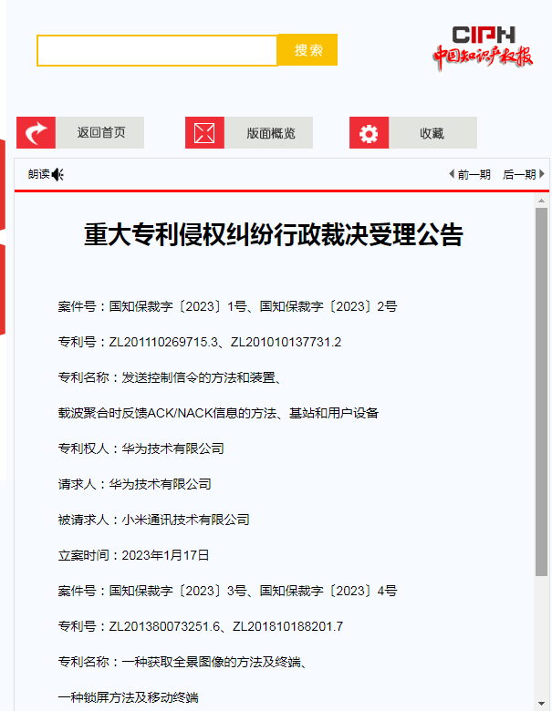The height and width of the screenshot is (711, 552).
Task: Click the line 案件号：国知保裁字〔2023〕1号
Action: [227, 306]
